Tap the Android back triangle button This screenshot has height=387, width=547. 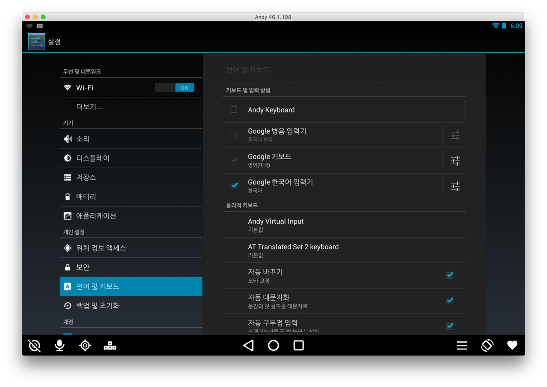(x=248, y=345)
